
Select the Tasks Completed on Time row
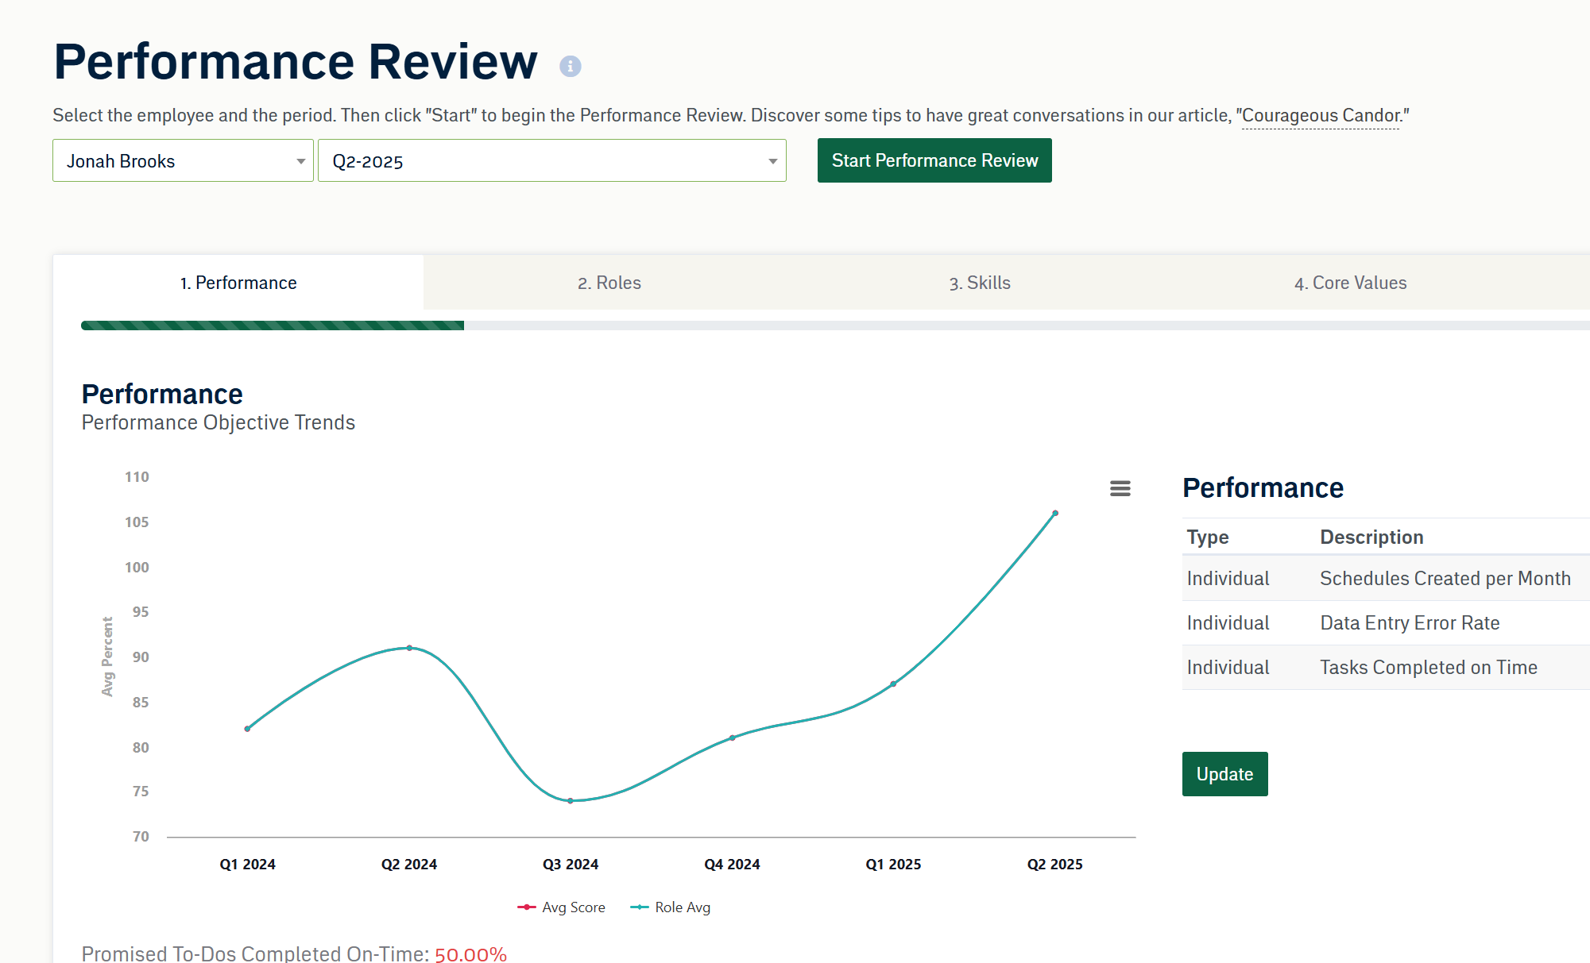[1386, 668]
